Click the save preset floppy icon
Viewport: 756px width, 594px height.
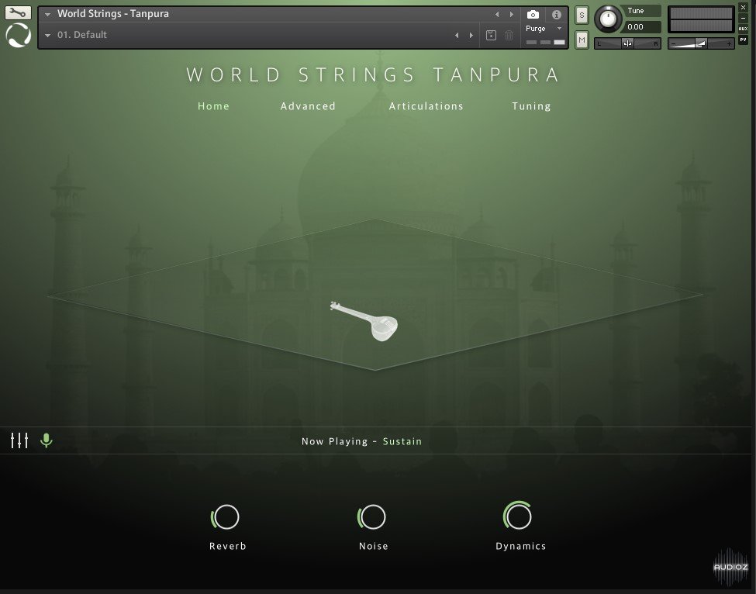tap(491, 35)
